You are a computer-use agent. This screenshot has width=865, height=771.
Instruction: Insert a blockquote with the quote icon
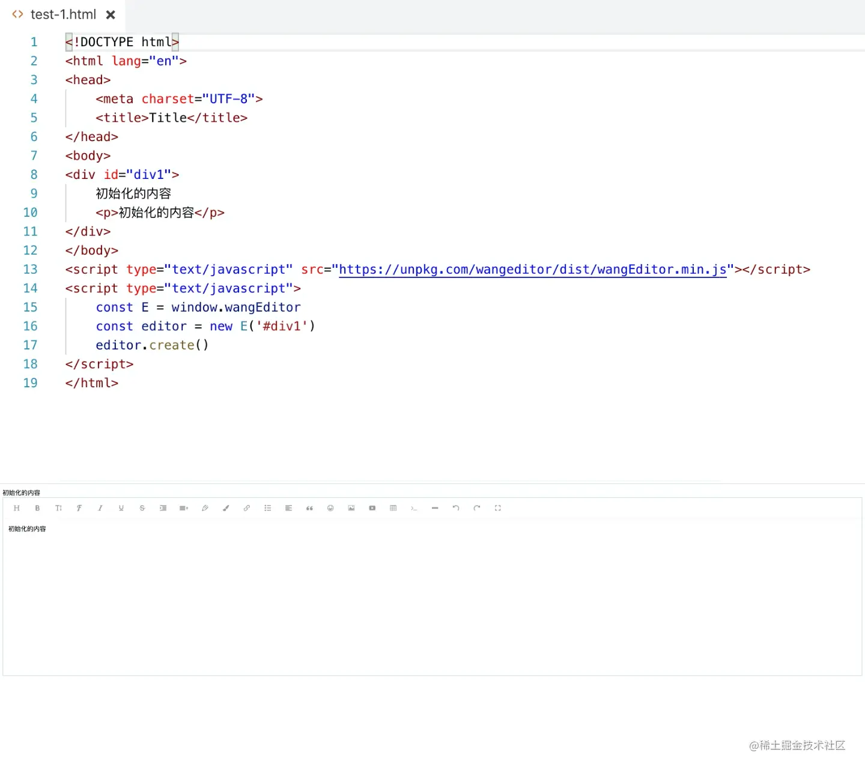coord(309,508)
